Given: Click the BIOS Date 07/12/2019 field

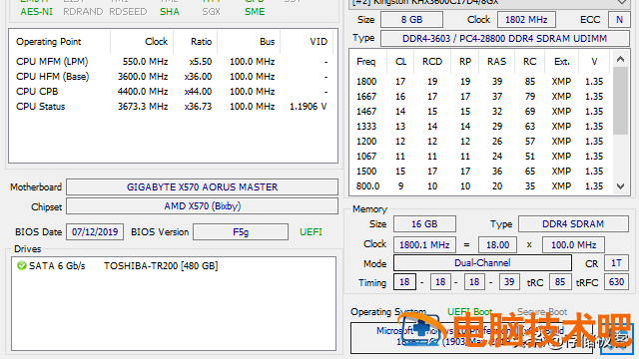Looking at the screenshot, I should (95, 232).
